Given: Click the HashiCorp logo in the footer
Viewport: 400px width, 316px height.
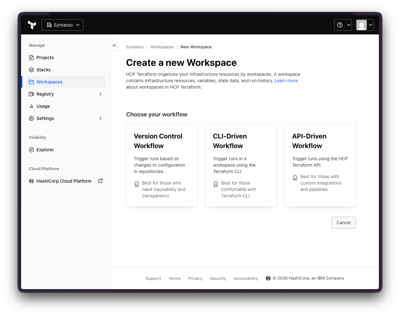Looking at the screenshot, I should (268, 278).
